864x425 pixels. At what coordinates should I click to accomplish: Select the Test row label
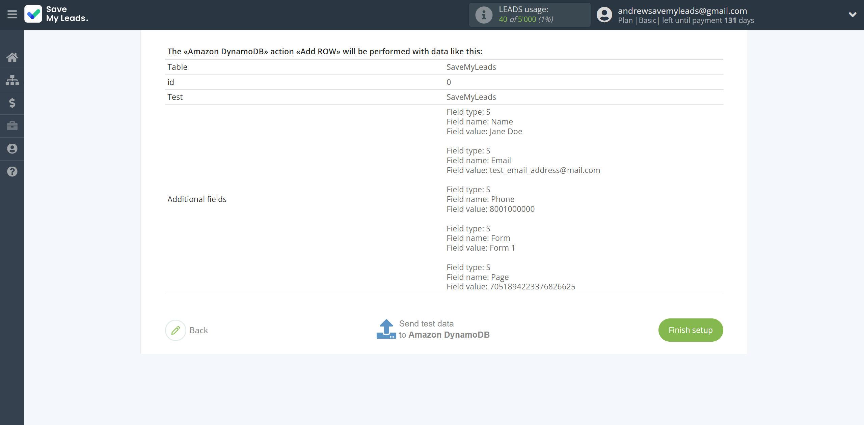pos(175,97)
